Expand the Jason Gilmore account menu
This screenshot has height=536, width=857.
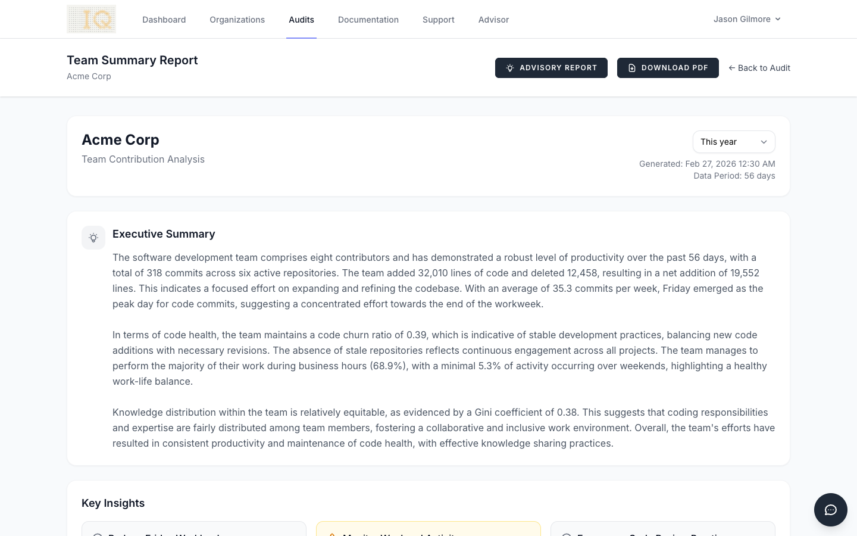pos(747,18)
